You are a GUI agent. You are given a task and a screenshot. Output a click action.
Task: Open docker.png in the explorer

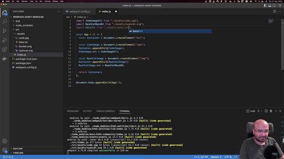pyautogui.click(x=36, y=46)
